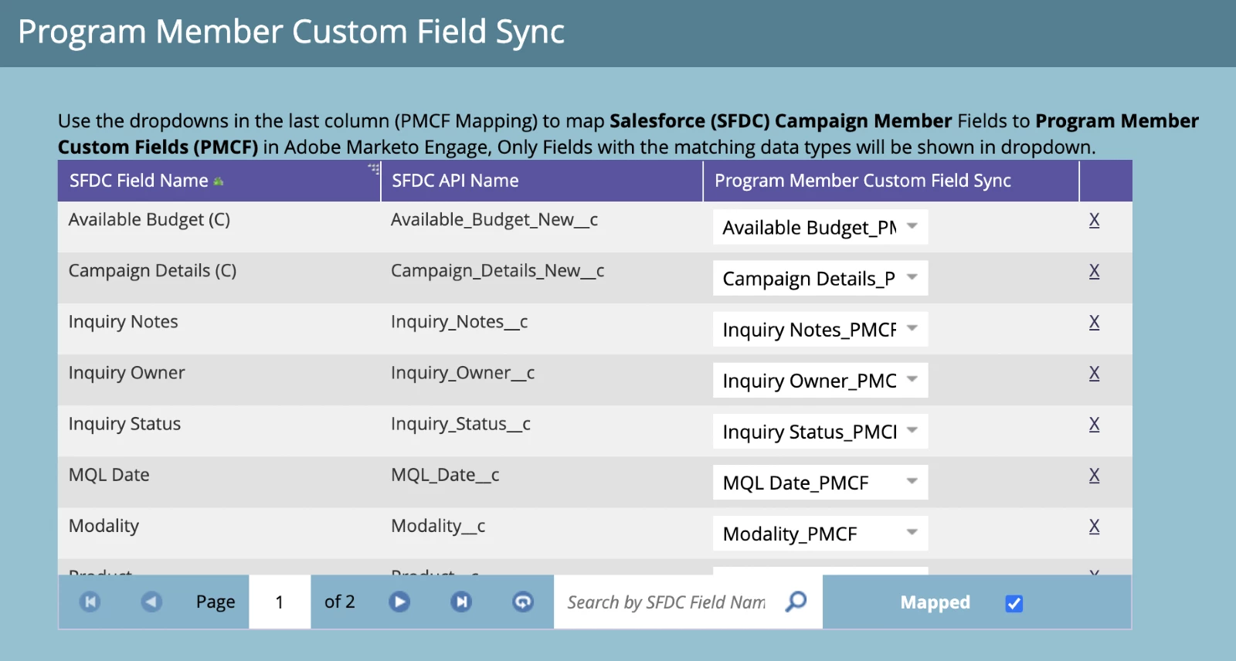Viewport: 1236px width, 661px height.
Task: Open the MQL Date_PMCF dropdown
Action: (x=912, y=482)
